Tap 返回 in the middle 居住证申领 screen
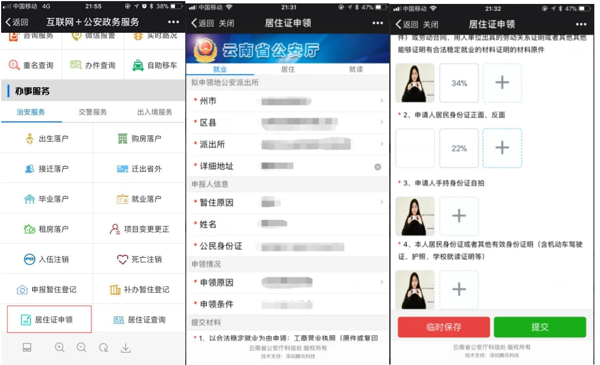 click(x=202, y=23)
